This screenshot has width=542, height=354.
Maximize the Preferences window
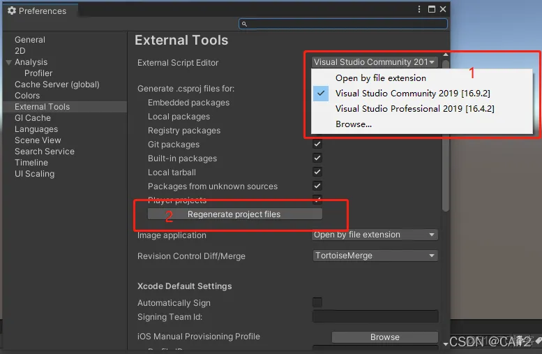431,9
